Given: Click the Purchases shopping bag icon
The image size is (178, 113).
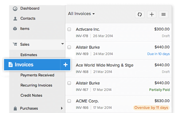Looking at the screenshot, I should point(15,108).
